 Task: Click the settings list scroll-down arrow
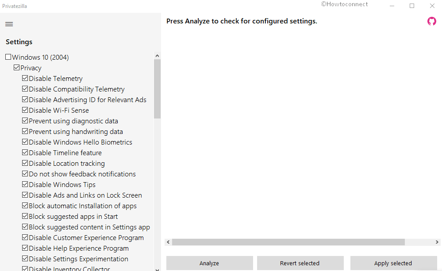(x=157, y=268)
